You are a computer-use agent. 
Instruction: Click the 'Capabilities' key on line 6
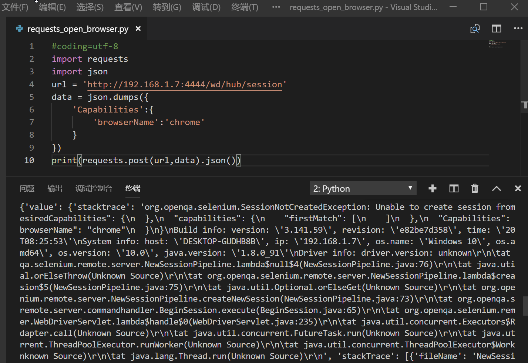[x=108, y=110]
